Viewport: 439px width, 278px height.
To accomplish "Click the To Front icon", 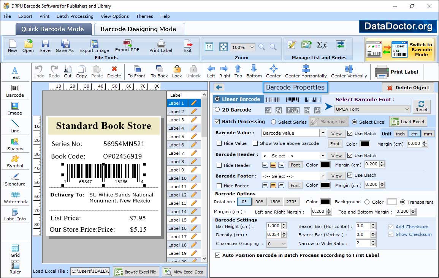I will [136, 72].
